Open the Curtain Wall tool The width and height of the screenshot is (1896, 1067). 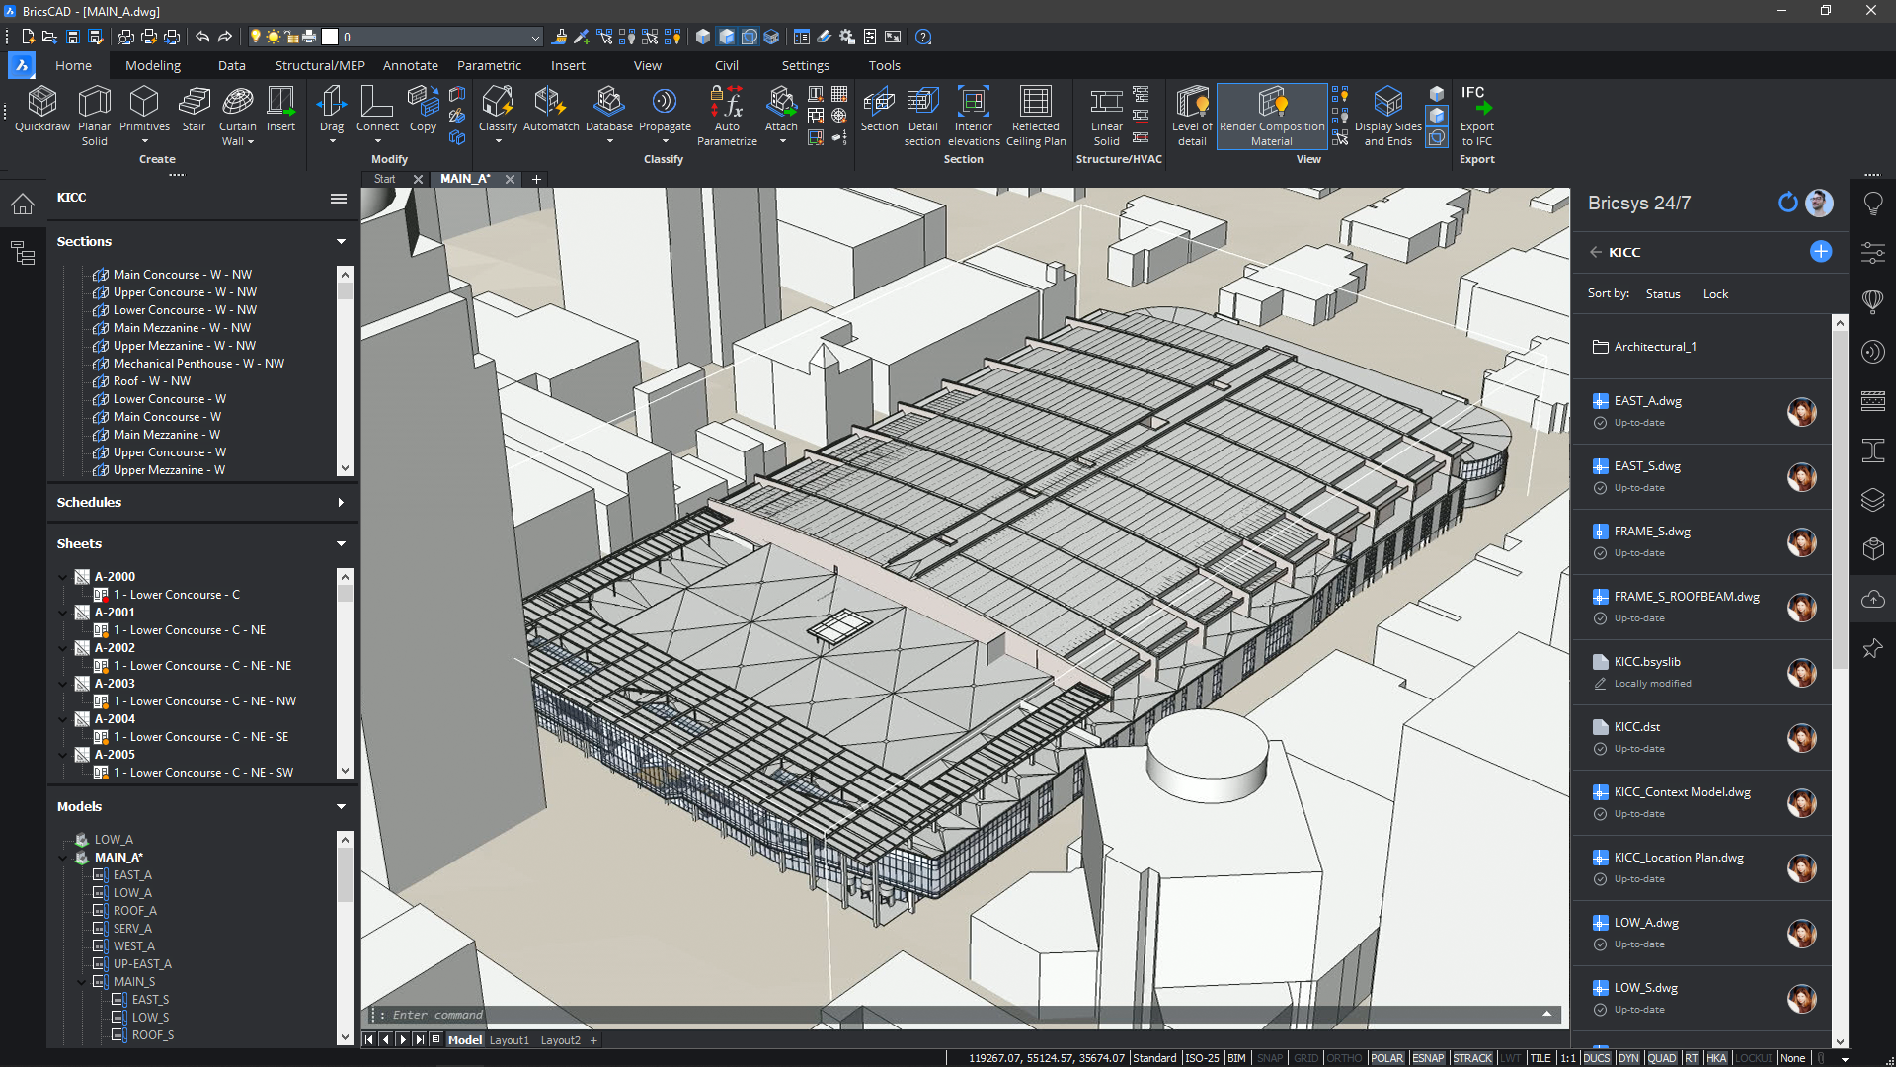click(237, 114)
